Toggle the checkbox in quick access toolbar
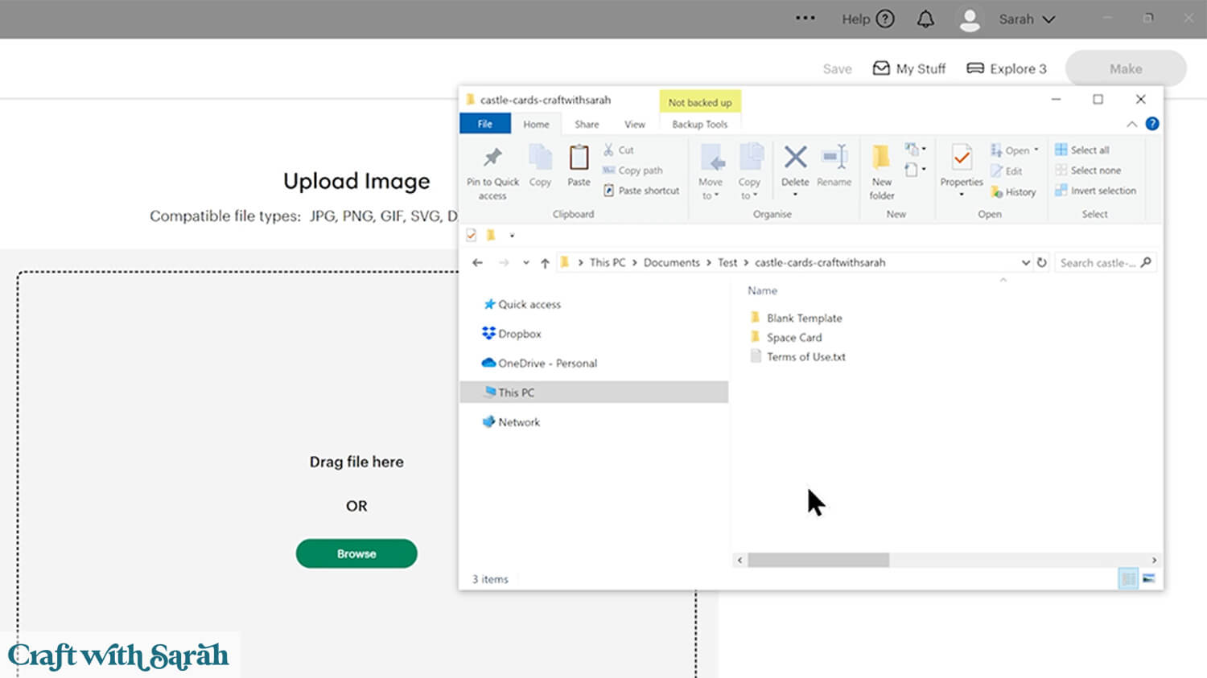This screenshot has height=678, width=1207. tap(472, 235)
